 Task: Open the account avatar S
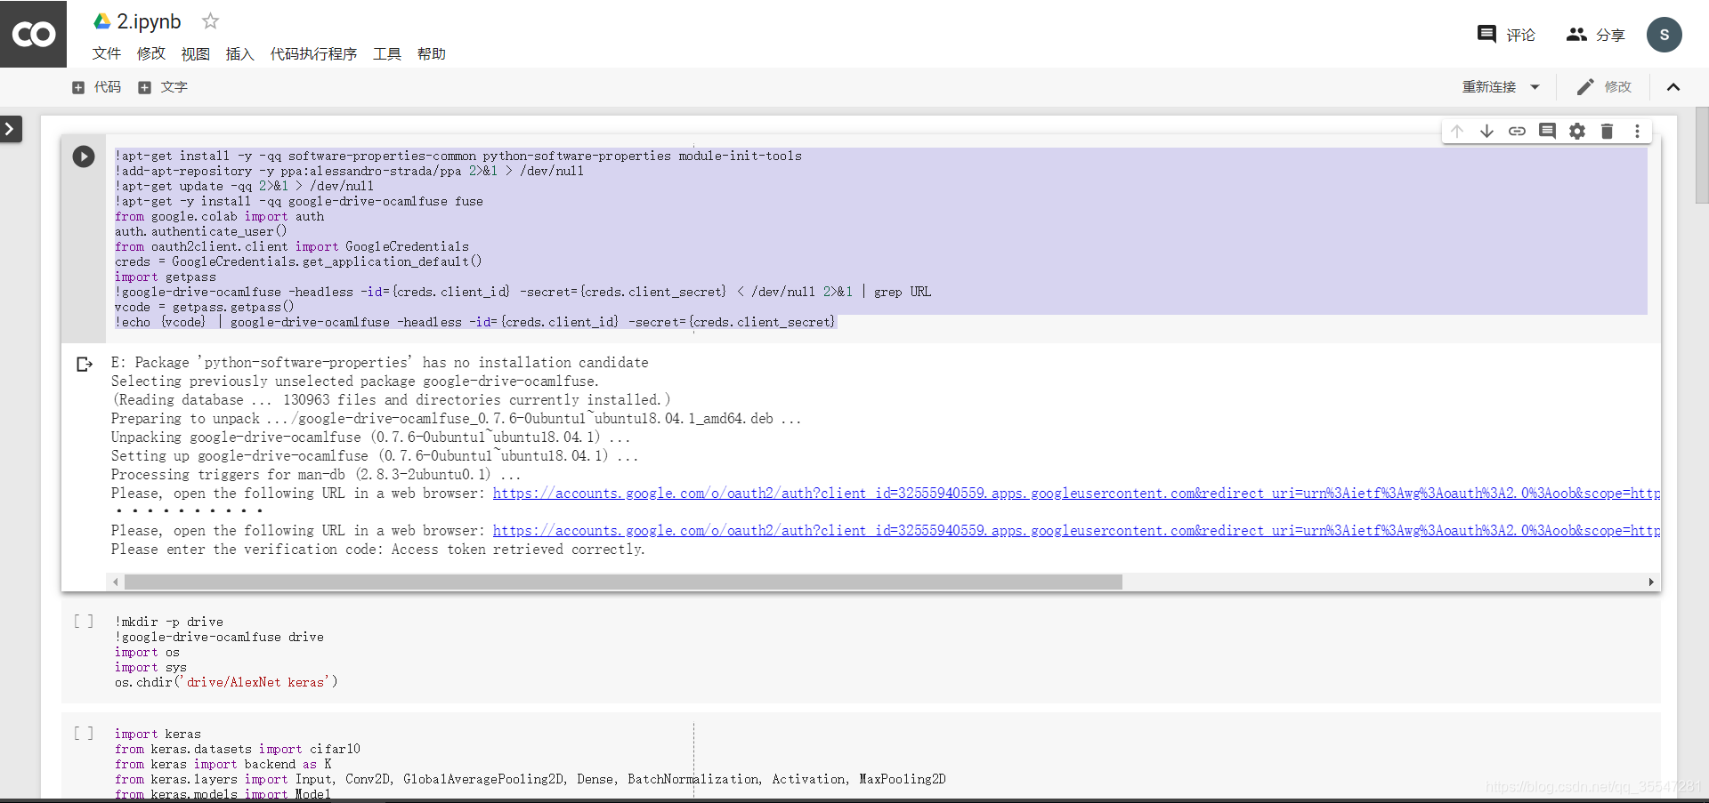1664,35
